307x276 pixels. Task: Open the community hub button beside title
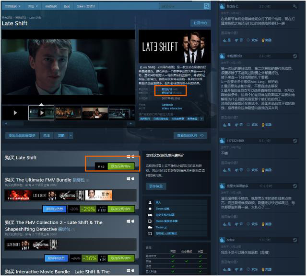pos(201,23)
